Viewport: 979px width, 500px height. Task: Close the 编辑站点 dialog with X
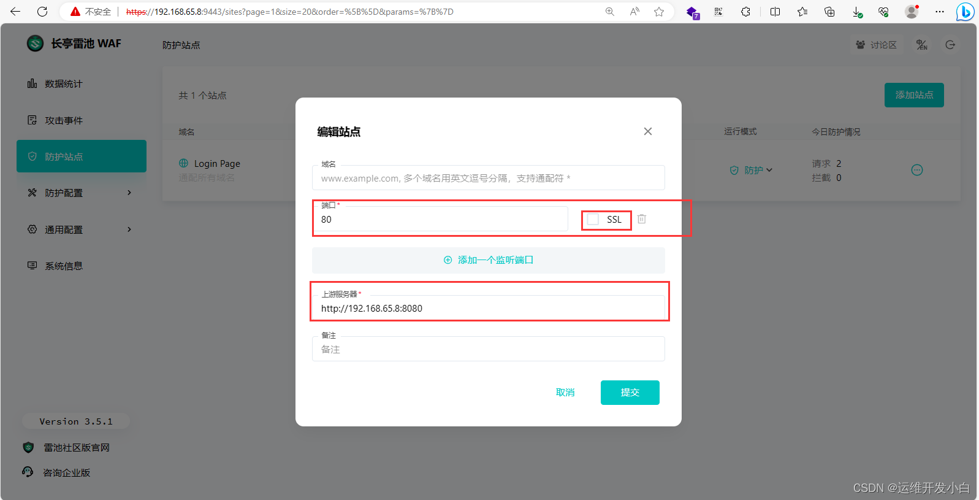point(648,131)
